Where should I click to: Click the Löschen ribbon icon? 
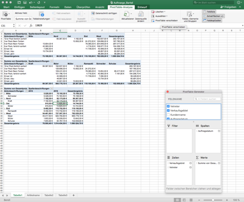click(x=153, y=12)
